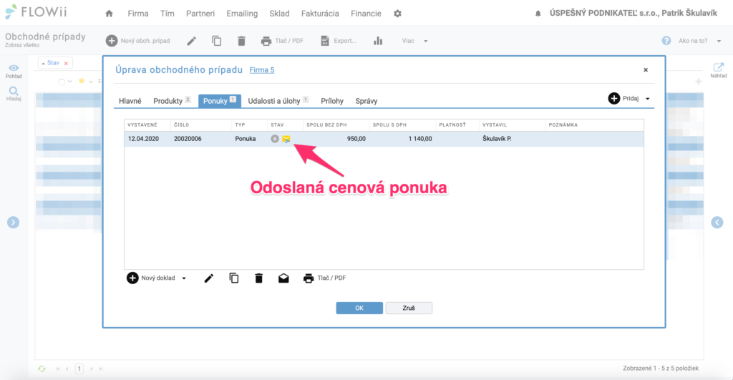This screenshot has height=380, width=733.
Task: Click the paused state icon in offer row
Action: pyautogui.click(x=275, y=139)
